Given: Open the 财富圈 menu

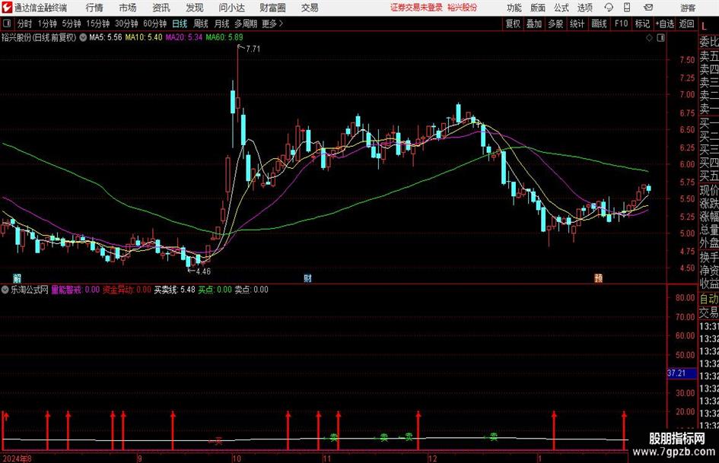Looking at the screenshot, I should (272, 8).
